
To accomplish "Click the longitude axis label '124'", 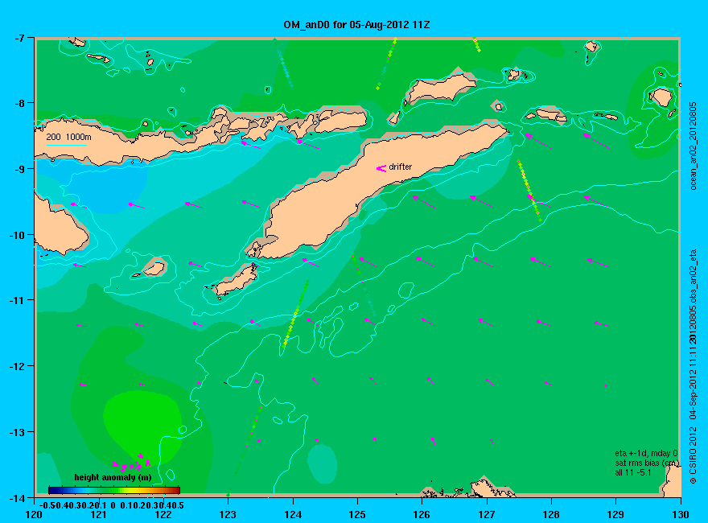I will pos(293,514).
